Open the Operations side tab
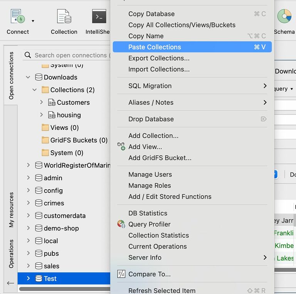 click(11, 254)
